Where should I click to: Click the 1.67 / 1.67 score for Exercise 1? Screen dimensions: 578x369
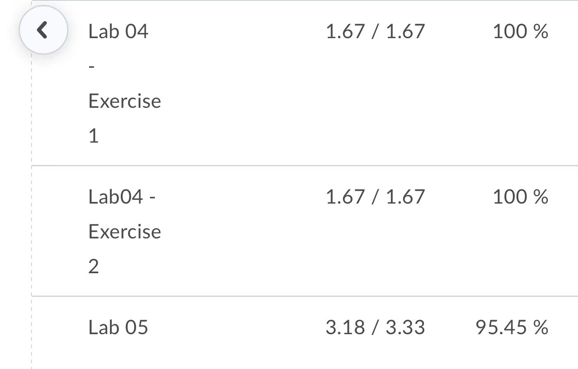tap(375, 32)
